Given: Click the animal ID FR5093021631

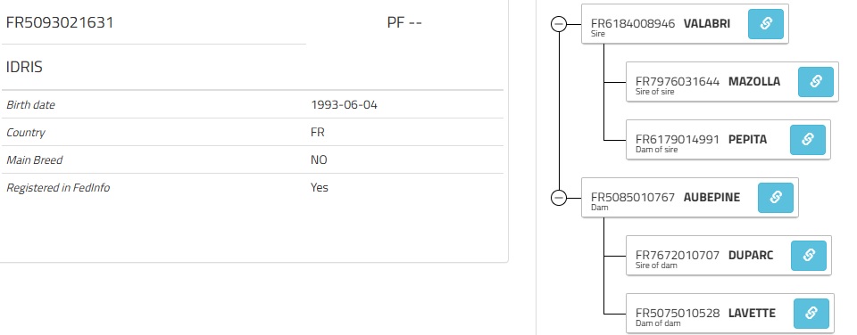Looking at the screenshot, I should coord(60,23).
